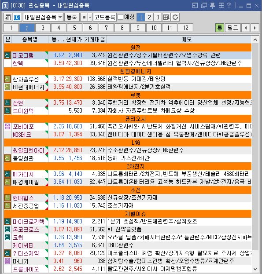Switch to group tab 5

coord(74,28)
